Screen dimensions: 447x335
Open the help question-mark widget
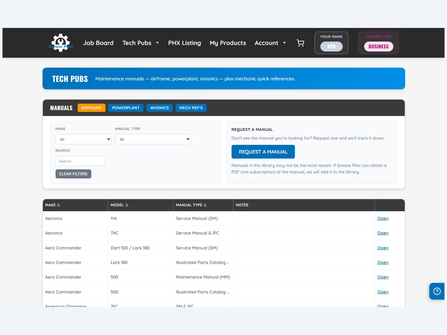point(437,291)
